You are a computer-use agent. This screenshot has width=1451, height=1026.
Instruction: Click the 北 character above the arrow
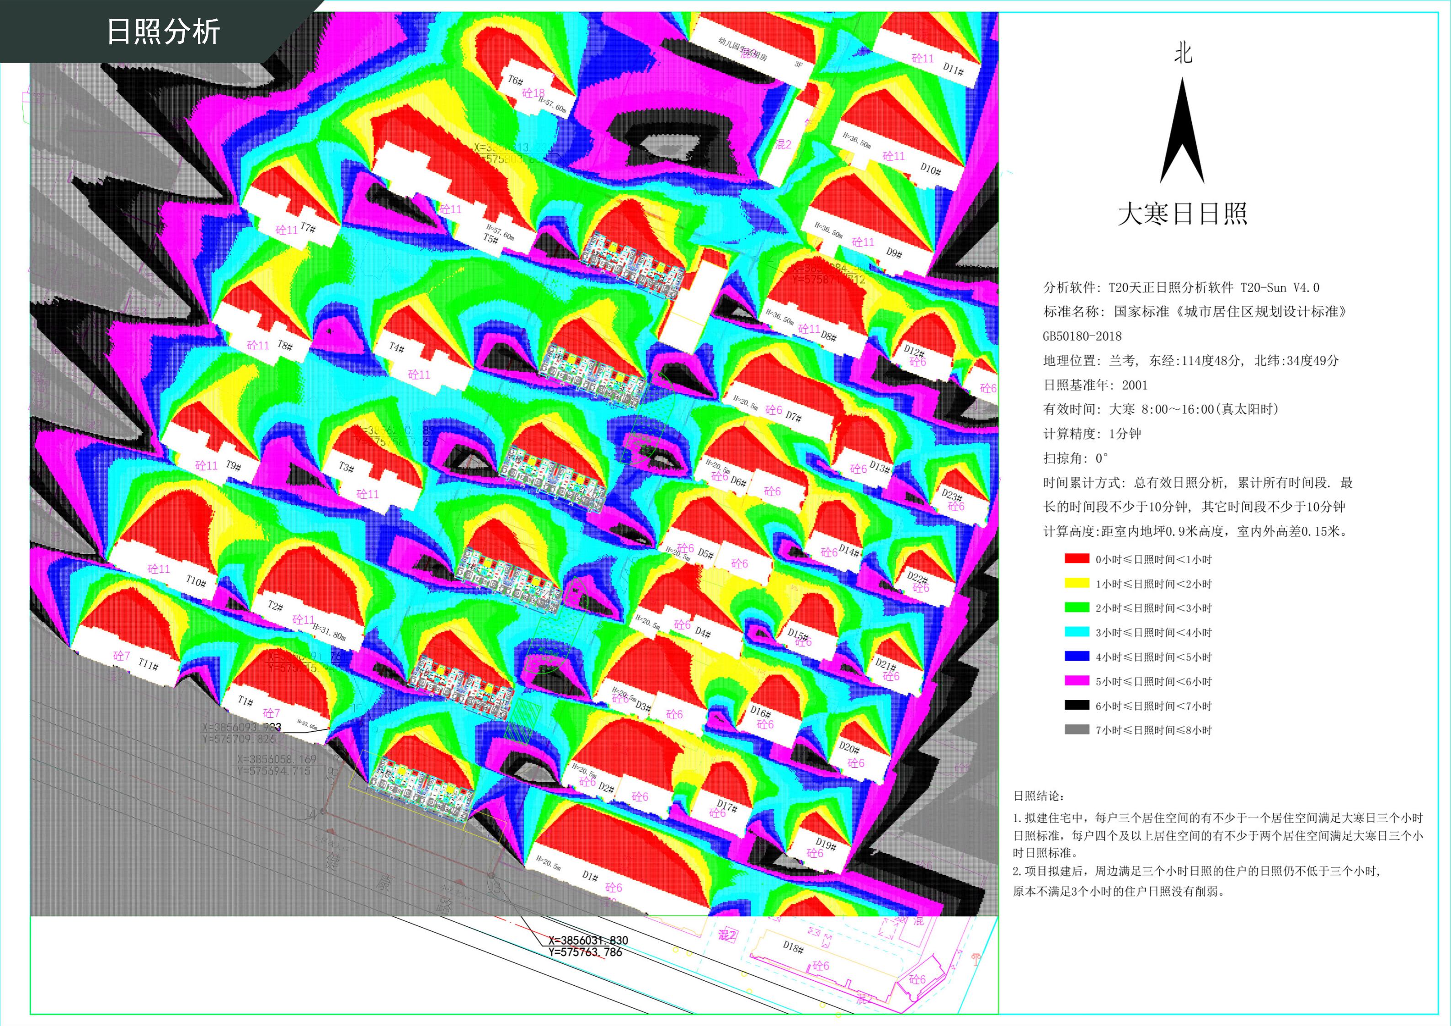[x=1182, y=53]
